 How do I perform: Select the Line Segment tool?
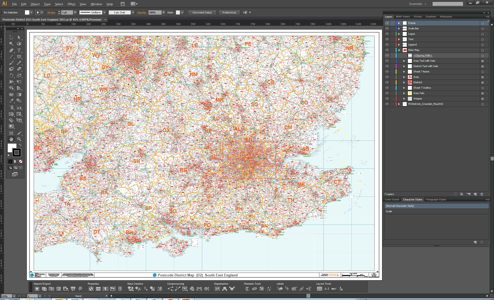[x=11, y=57]
